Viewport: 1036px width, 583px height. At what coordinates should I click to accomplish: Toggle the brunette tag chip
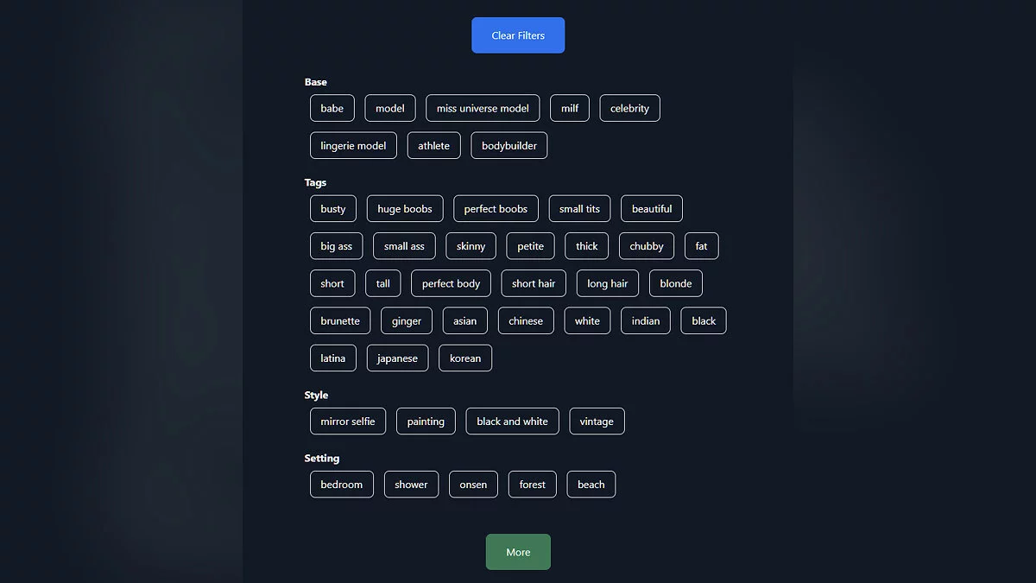[x=340, y=321]
